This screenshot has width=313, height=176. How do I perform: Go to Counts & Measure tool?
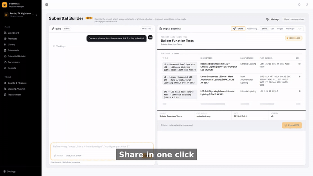click(x=17, y=83)
